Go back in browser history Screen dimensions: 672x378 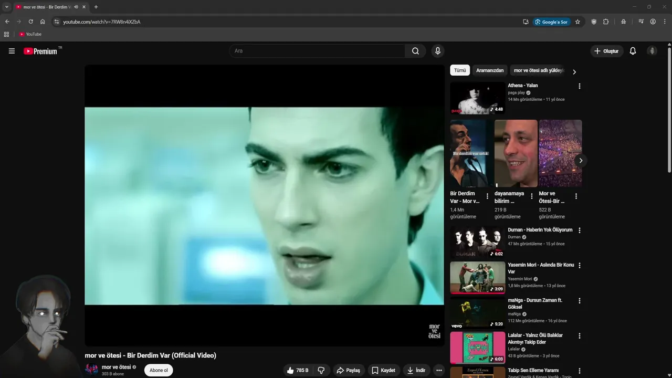pyautogui.click(x=7, y=22)
